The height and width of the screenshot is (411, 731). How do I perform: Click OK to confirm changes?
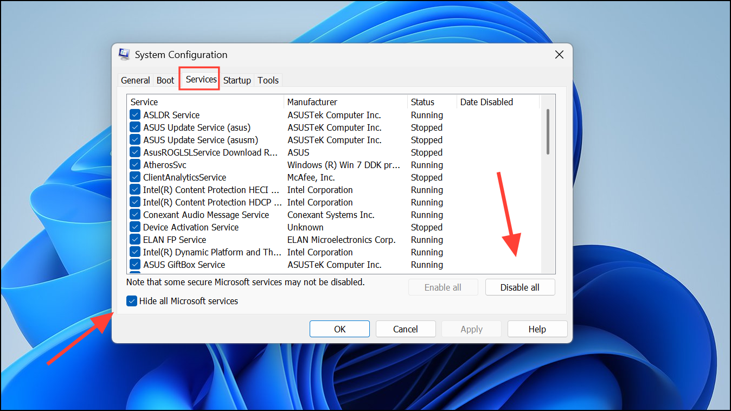click(x=339, y=329)
